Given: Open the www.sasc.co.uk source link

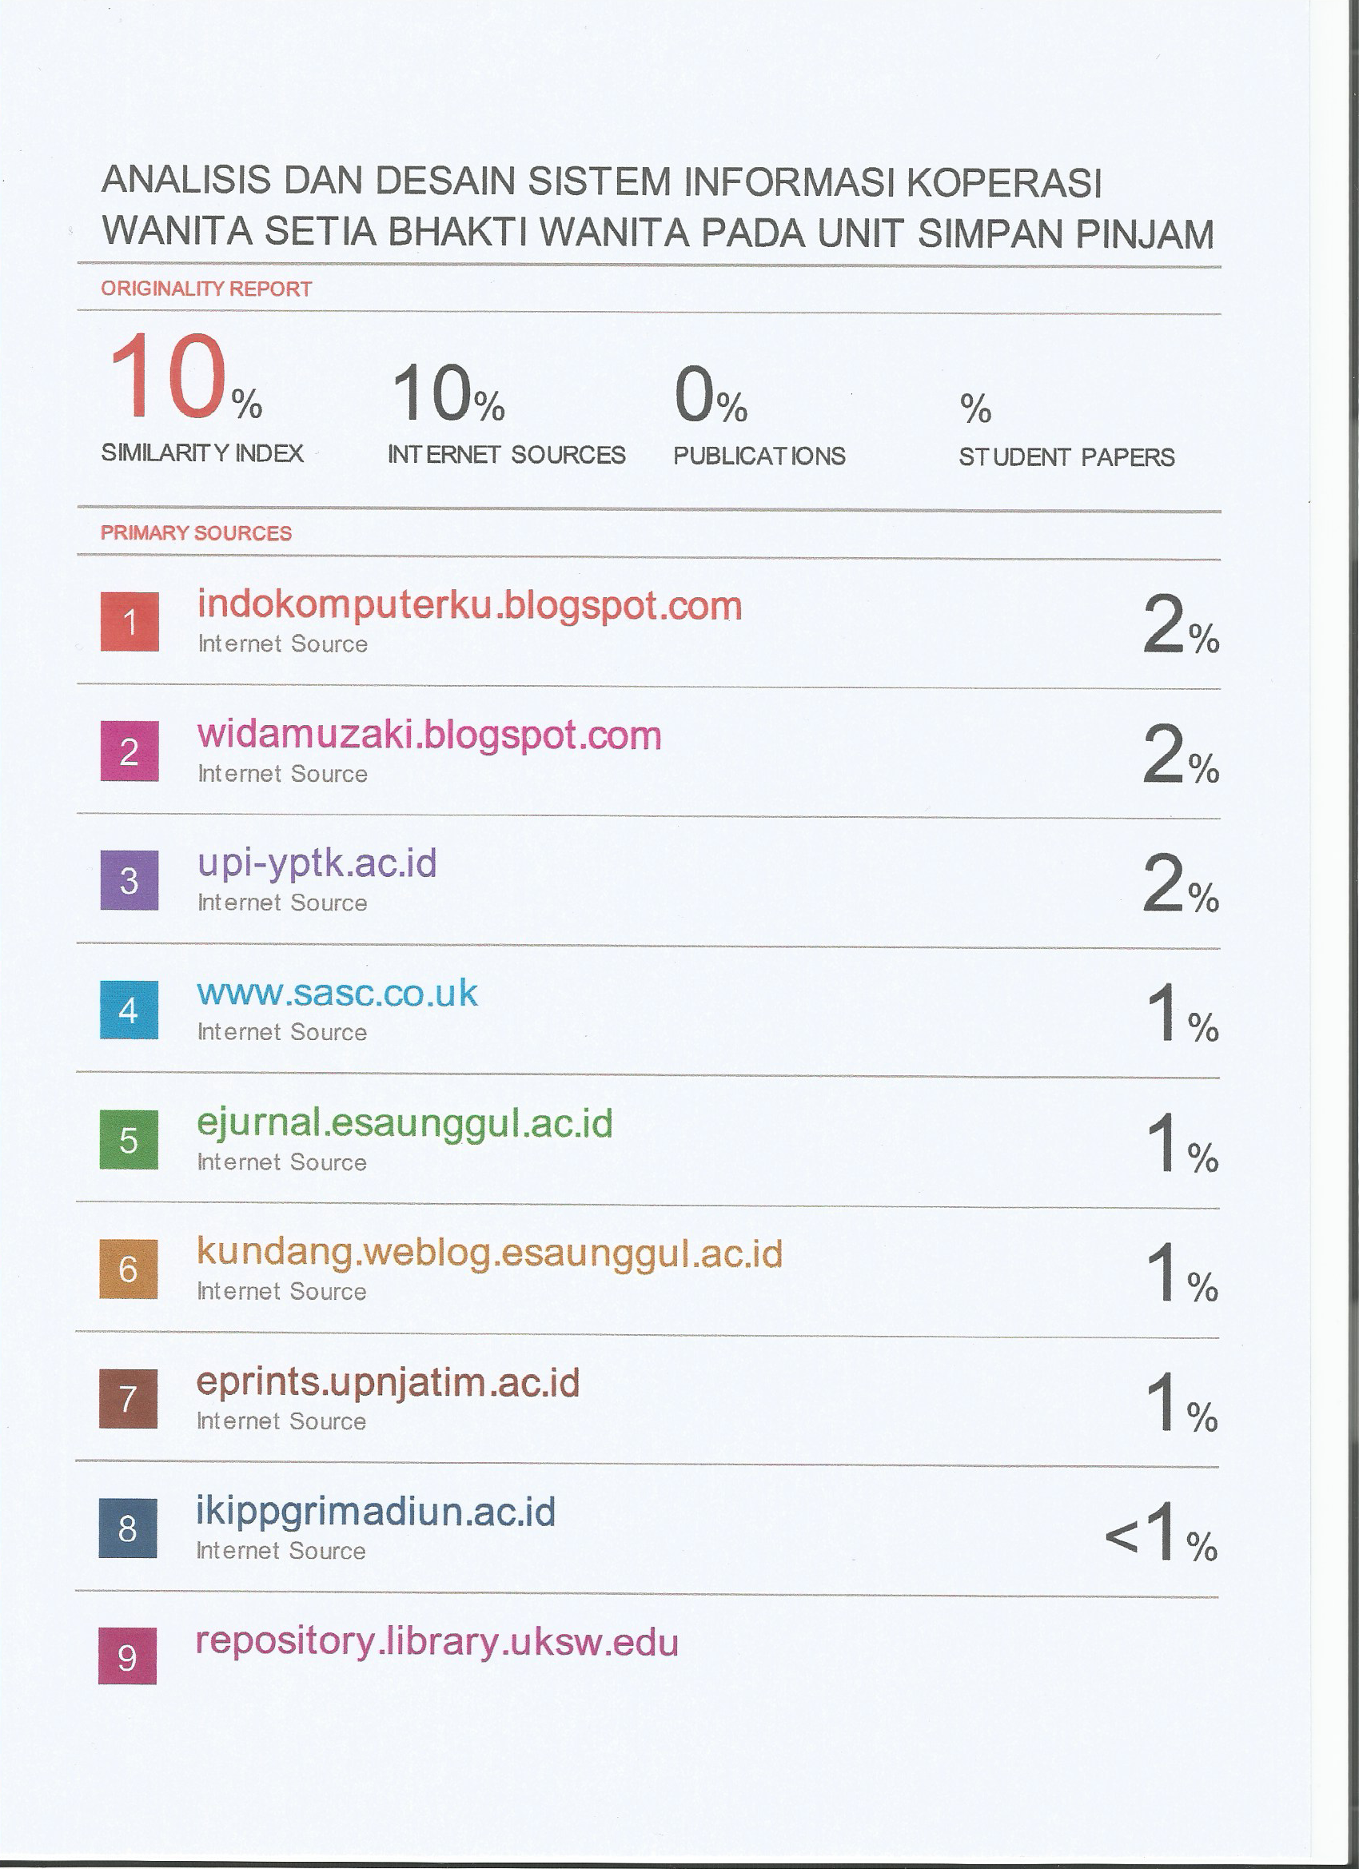Looking at the screenshot, I should (337, 993).
